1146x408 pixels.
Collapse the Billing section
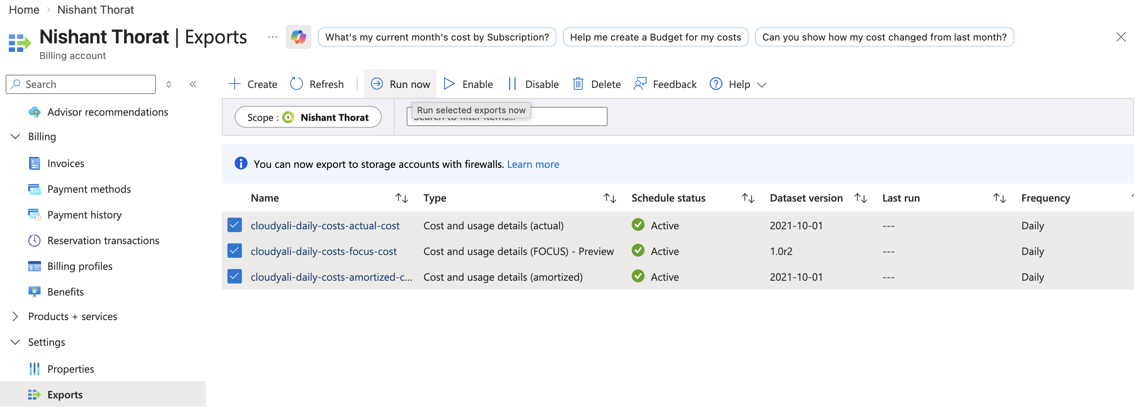(15, 137)
